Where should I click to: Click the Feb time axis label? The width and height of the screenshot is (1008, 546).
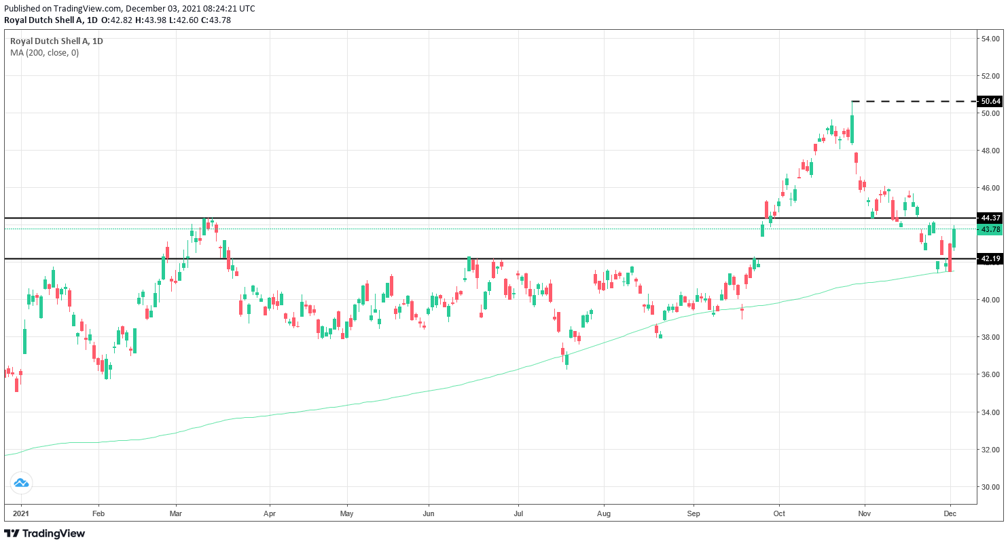[98, 514]
